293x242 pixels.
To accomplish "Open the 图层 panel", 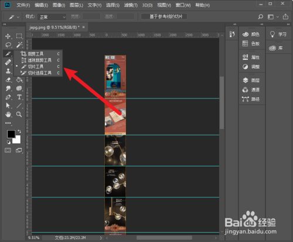I will point(251,80).
